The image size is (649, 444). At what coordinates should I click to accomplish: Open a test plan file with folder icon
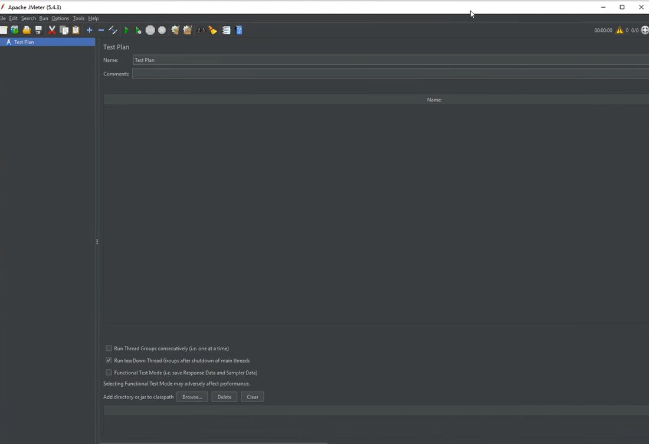27,30
